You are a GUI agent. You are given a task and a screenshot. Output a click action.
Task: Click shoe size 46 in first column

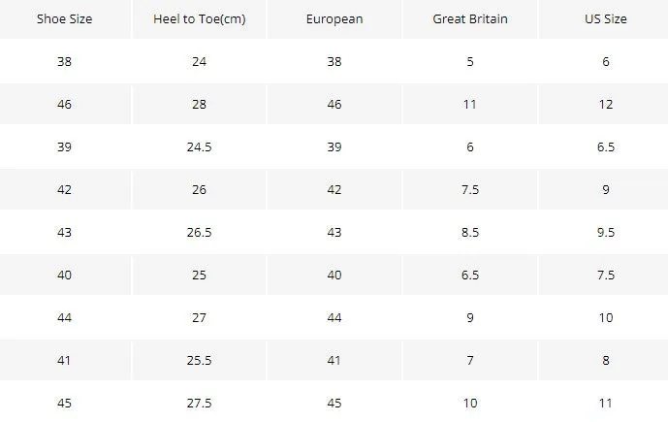(64, 105)
